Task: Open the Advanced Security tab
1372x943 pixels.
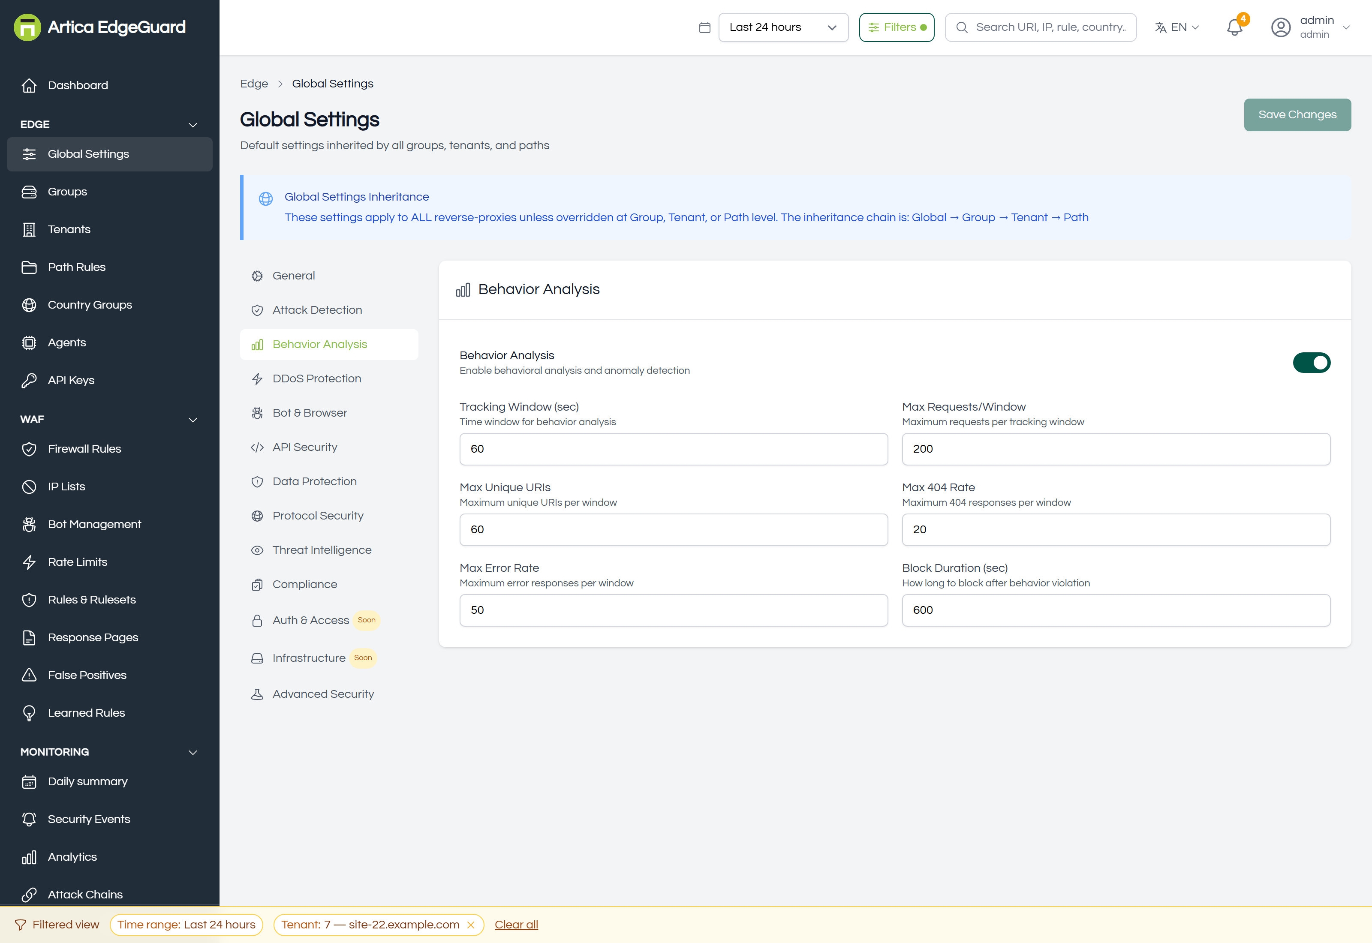Action: (x=329, y=694)
